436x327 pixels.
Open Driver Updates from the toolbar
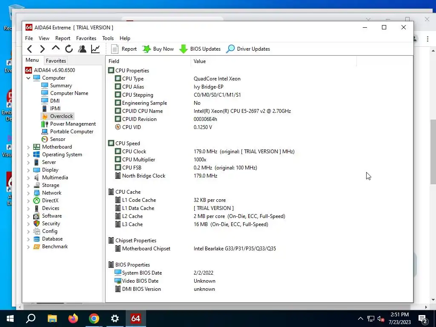[248, 49]
